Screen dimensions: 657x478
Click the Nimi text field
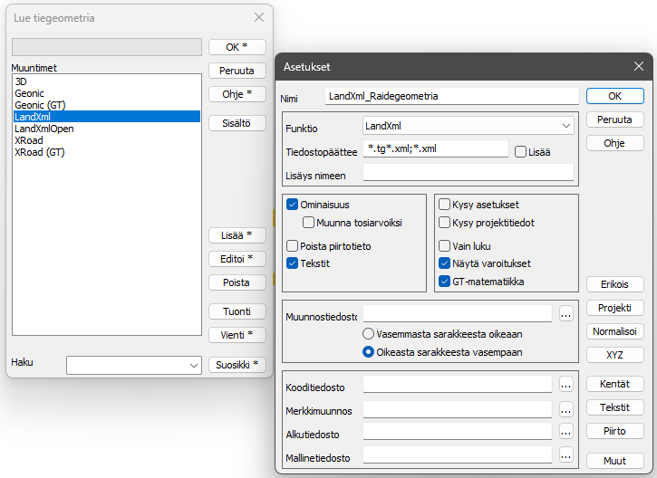451,96
